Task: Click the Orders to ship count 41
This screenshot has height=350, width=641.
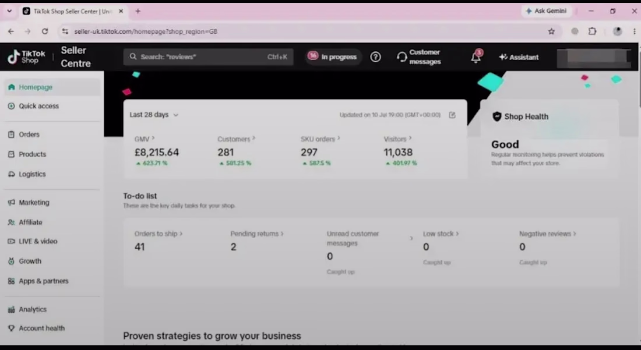Action: click(x=139, y=247)
